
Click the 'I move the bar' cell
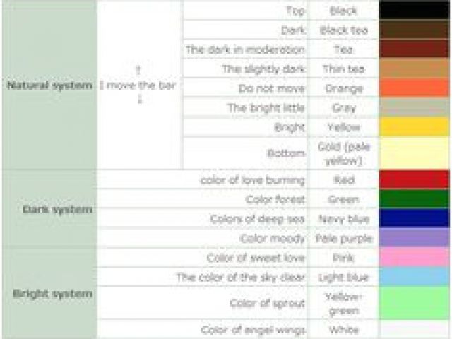point(139,85)
